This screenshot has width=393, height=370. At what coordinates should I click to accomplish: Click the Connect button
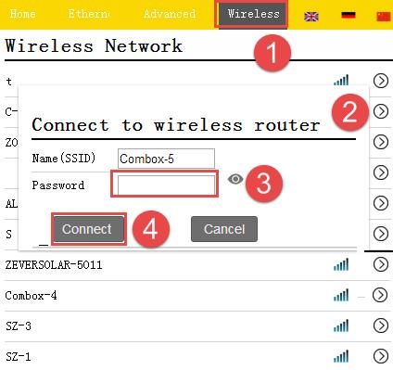tap(89, 229)
